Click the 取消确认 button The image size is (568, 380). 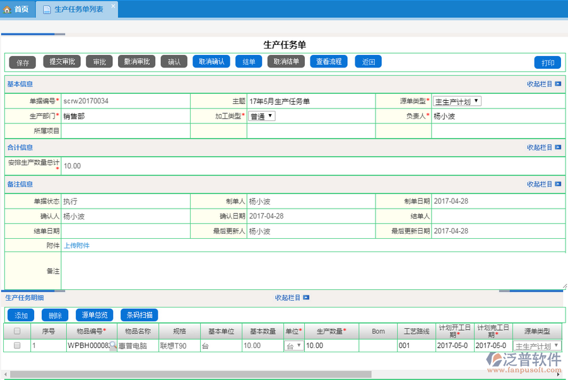click(211, 62)
